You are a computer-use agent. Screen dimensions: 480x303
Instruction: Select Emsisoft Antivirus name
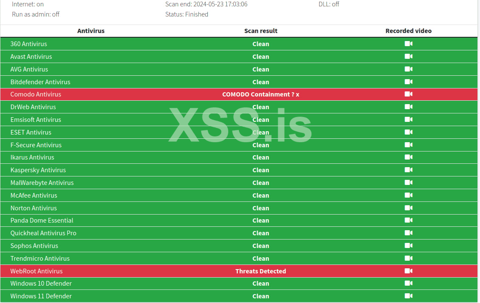coord(36,120)
